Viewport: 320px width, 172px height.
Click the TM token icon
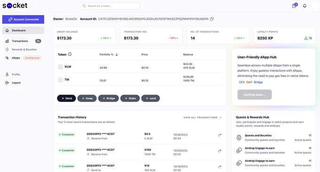[60, 80]
